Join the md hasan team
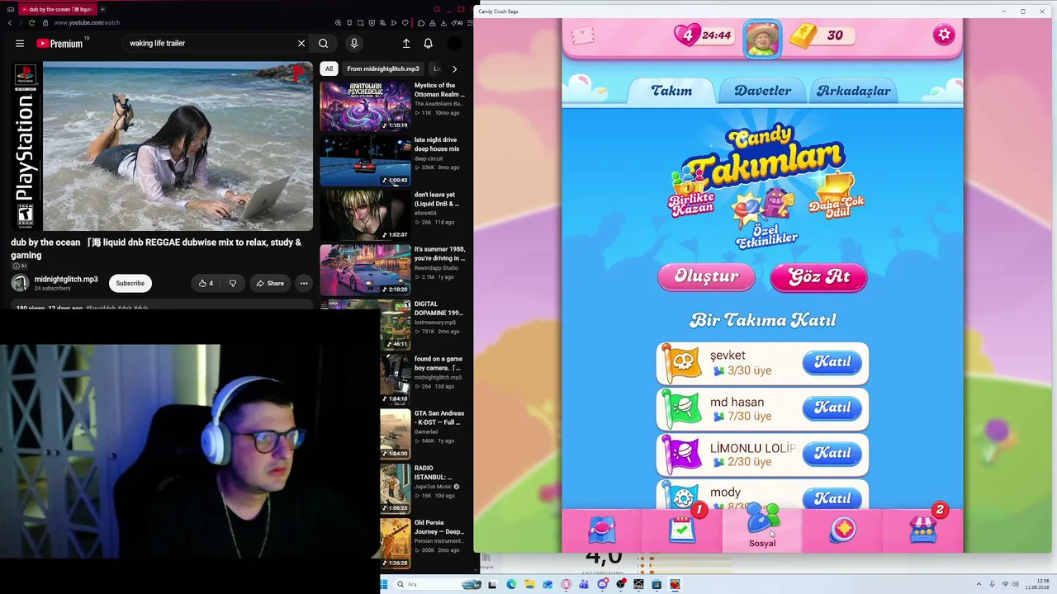This screenshot has height=594, width=1057. pyautogui.click(x=832, y=408)
